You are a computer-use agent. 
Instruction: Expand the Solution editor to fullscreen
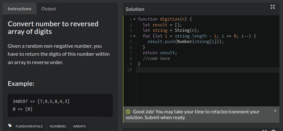[x=273, y=7]
